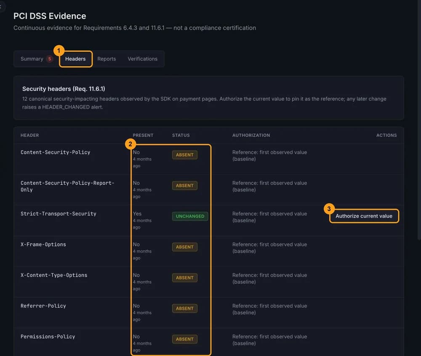Click the PRESENT column heading
Screen dimensions: 421x356
143,135
